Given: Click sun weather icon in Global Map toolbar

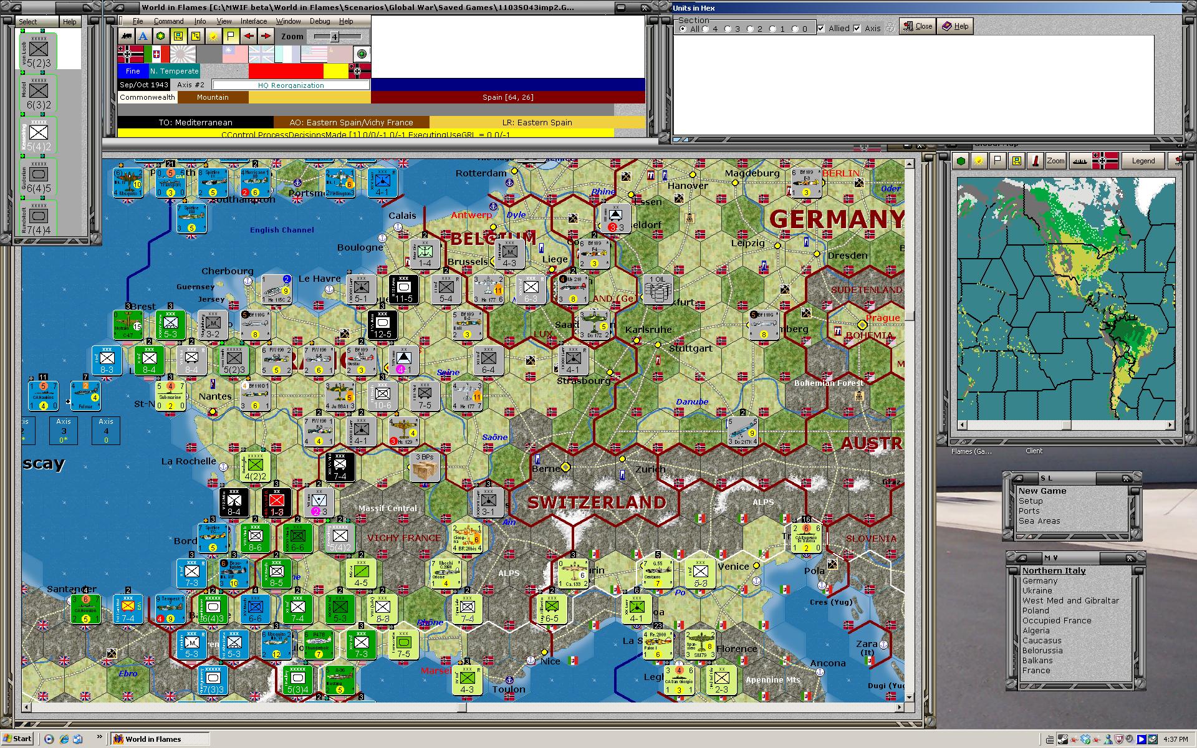Looking at the screenshot, I should [979, 161].
